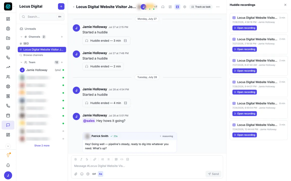Insert code block in composer
The width and height of the screenshot is (291, 181).
128,159
